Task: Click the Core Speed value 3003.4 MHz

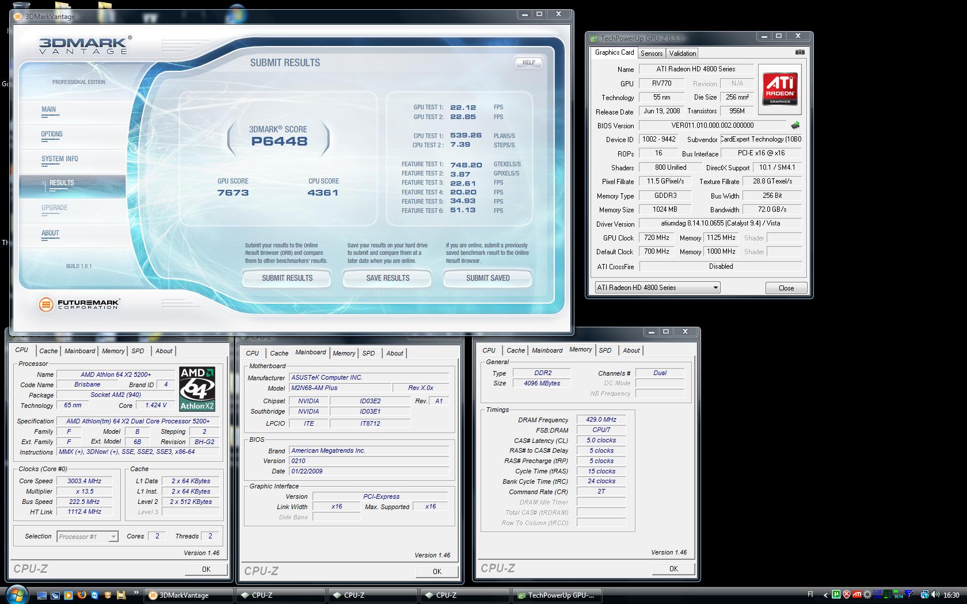Action: [x=84, y=481]
